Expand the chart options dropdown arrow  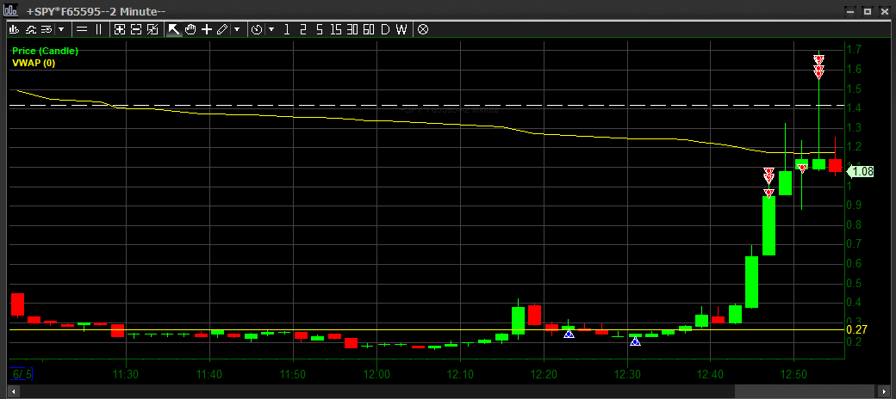tap(61, 29)
